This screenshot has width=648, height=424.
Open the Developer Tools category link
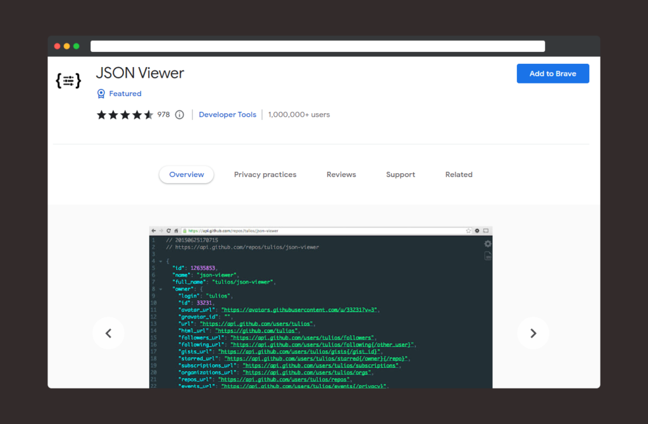tap(227, 115)
